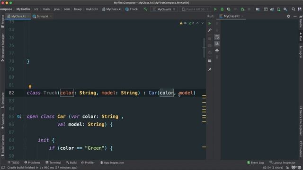Toggle scroll to end in Run output

(217, 44)
